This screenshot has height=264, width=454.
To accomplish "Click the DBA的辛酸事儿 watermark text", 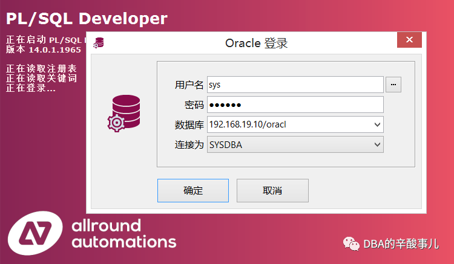I will [x=401, y=244].
